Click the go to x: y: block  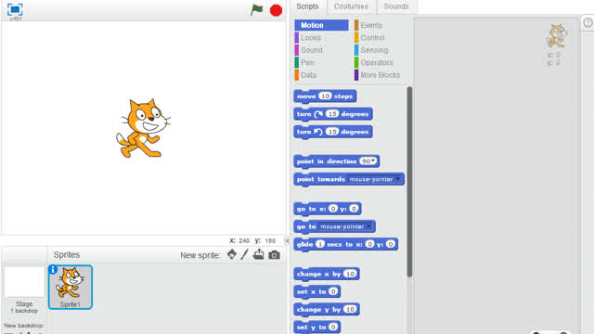click(x=328, y=209)
